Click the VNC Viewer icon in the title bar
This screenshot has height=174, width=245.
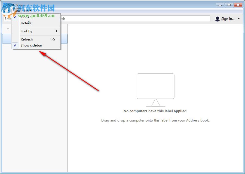tap(5, 5)
